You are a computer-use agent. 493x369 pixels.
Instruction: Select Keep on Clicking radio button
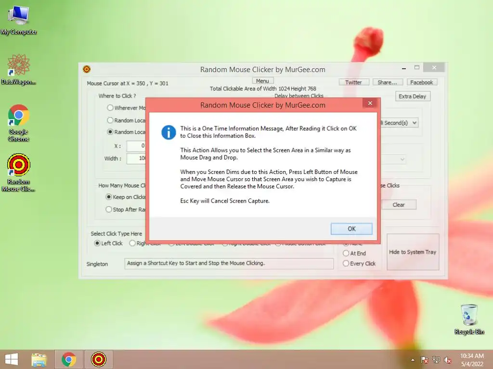click(x=109, y=197)
